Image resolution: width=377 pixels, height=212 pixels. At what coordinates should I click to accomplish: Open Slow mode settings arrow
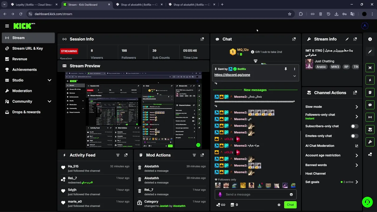click(357, 107)
